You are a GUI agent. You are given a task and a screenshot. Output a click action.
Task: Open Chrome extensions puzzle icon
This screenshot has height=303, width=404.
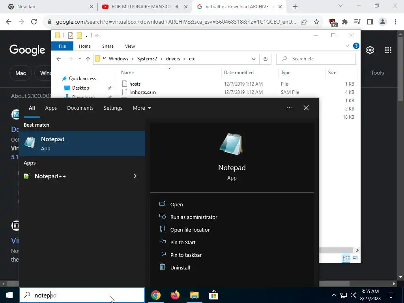point(345,22)
